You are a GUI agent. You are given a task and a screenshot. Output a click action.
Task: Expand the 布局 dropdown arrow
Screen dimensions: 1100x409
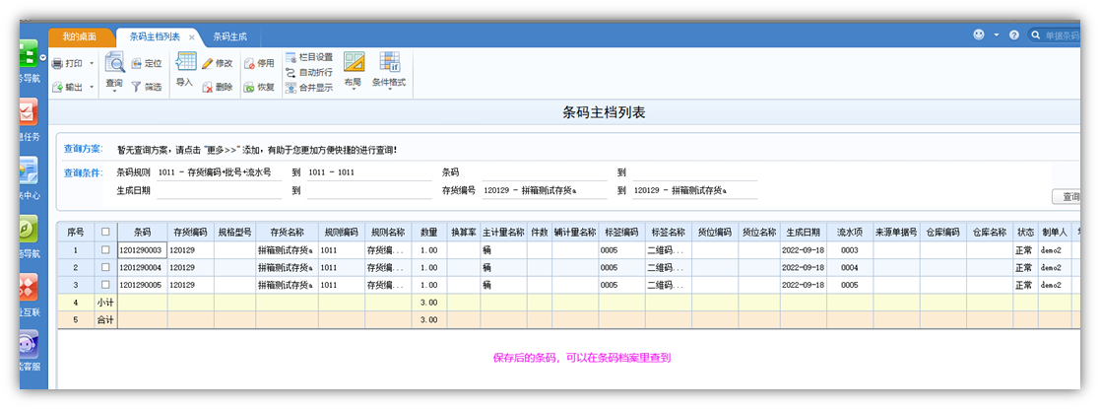click(354, 91)
